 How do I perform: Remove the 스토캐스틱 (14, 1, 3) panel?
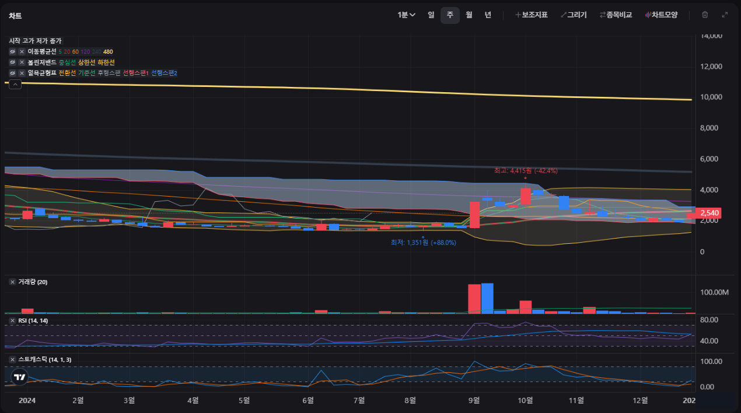click(12, 359)
